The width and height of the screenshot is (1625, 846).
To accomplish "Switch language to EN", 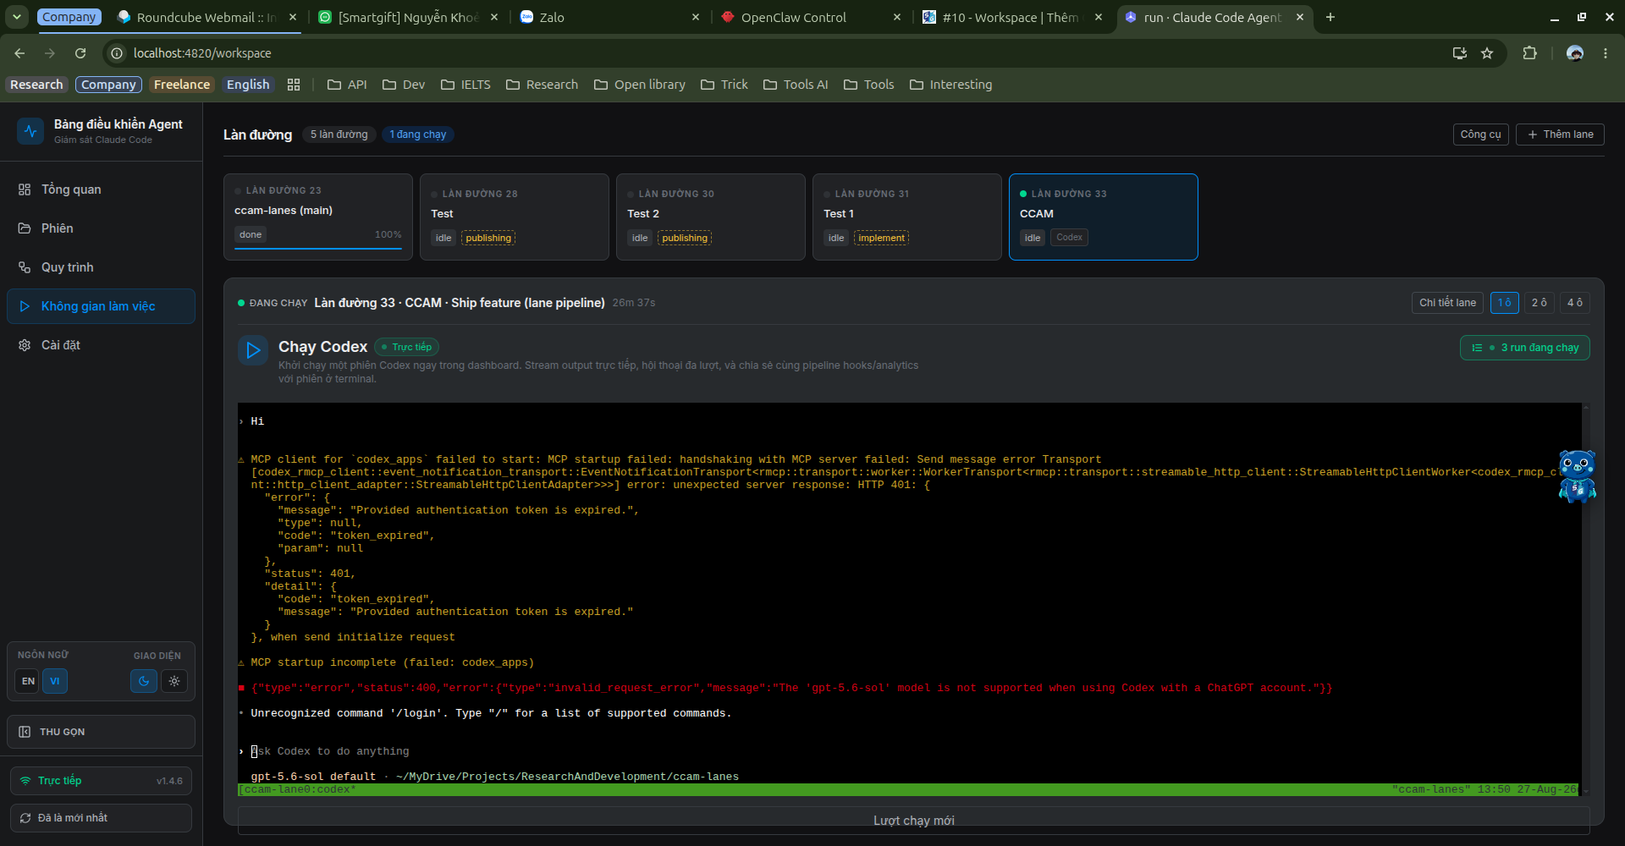I will (x=28, y=681).
